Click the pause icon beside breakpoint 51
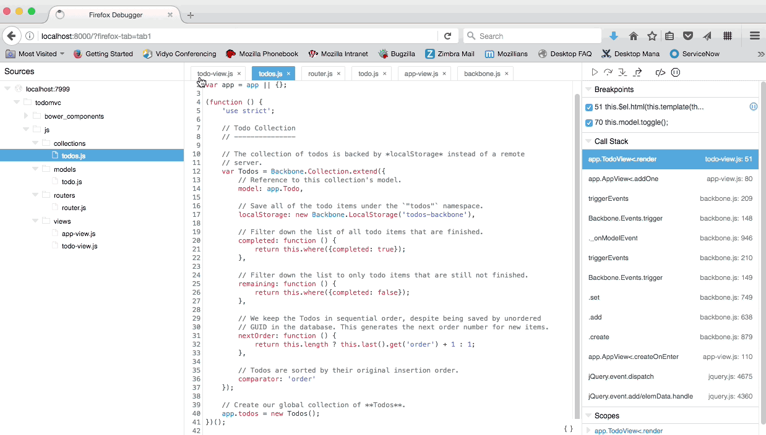This screenshot has width=766, height=435. (x=753, y=107)
